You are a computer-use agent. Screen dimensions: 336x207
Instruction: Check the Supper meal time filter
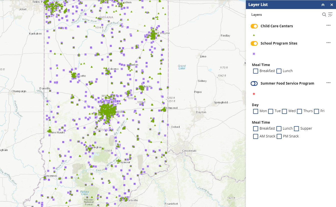pyautogui.click(x=296, y=129)
